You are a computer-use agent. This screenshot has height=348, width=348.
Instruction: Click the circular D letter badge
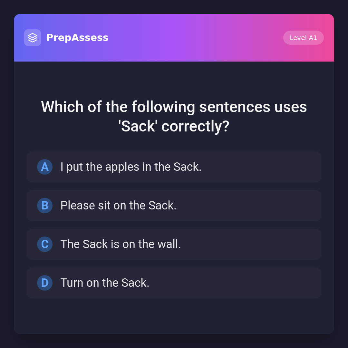click(45, 283)
